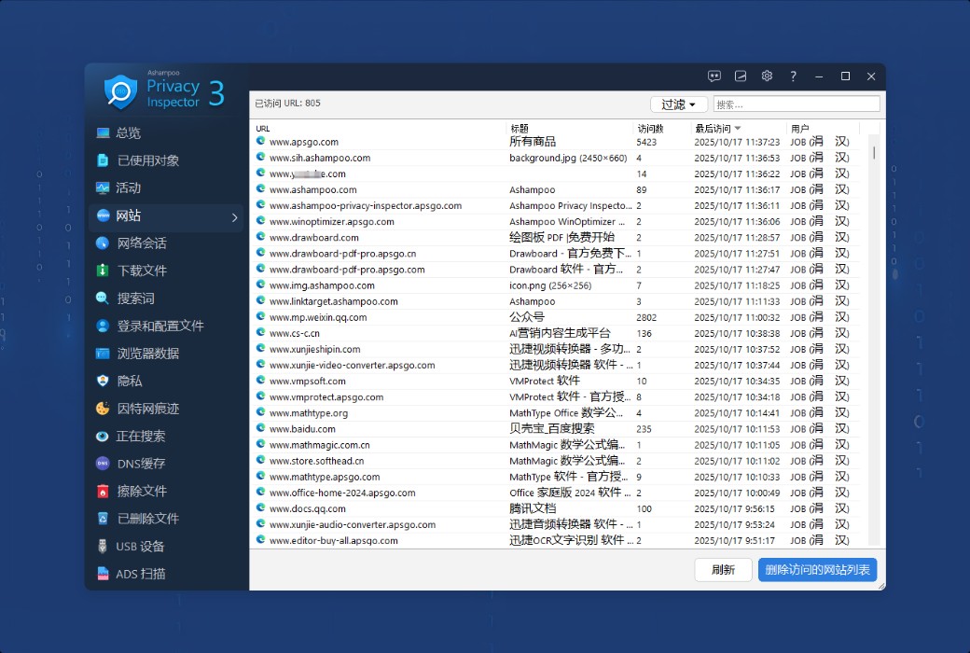Click the DNS缓存 sidebar icon
Viewport: 970px width, 653px height.
[x=103, y=464]
